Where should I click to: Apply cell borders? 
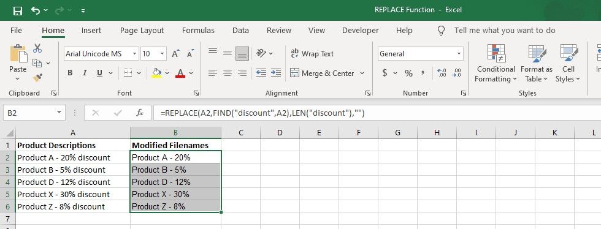tap(128, 73)
